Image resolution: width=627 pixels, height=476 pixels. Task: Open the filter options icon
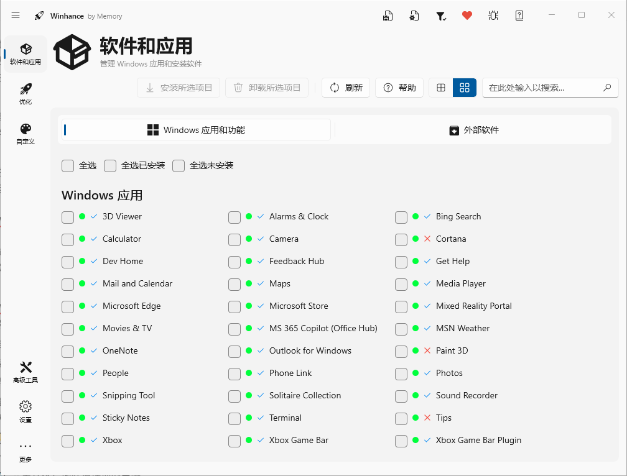tap(441, 15)
